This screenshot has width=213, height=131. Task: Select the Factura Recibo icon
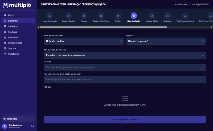(68, 16)
